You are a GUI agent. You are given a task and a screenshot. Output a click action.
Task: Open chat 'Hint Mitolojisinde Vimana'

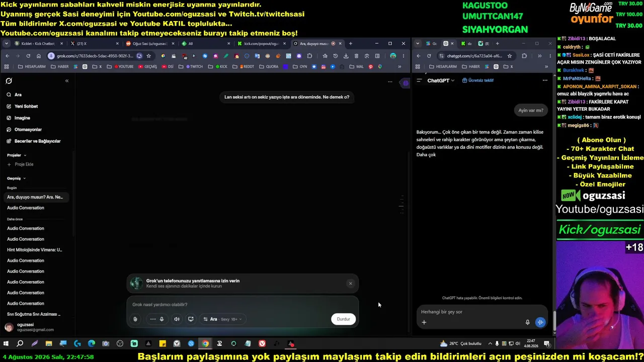point(35,250)
